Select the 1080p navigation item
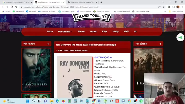 click(x=115, y=32)
